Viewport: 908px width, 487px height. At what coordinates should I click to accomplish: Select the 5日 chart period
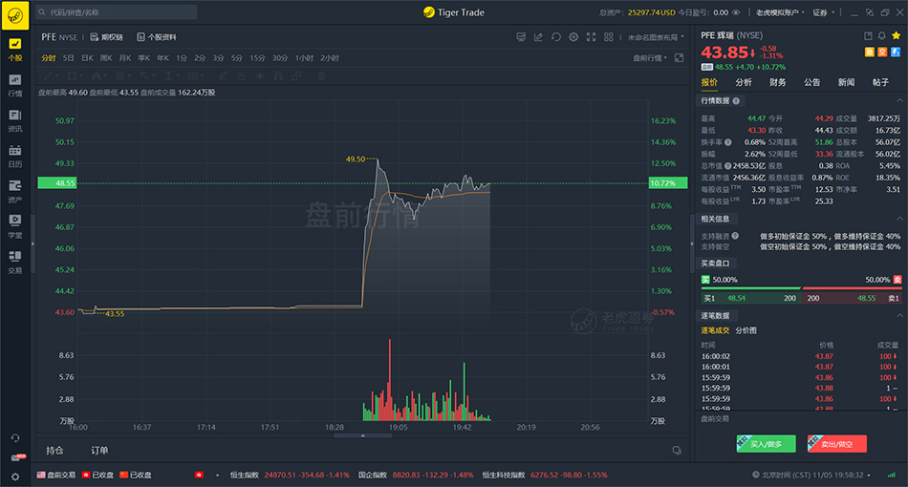click(68, 58)
